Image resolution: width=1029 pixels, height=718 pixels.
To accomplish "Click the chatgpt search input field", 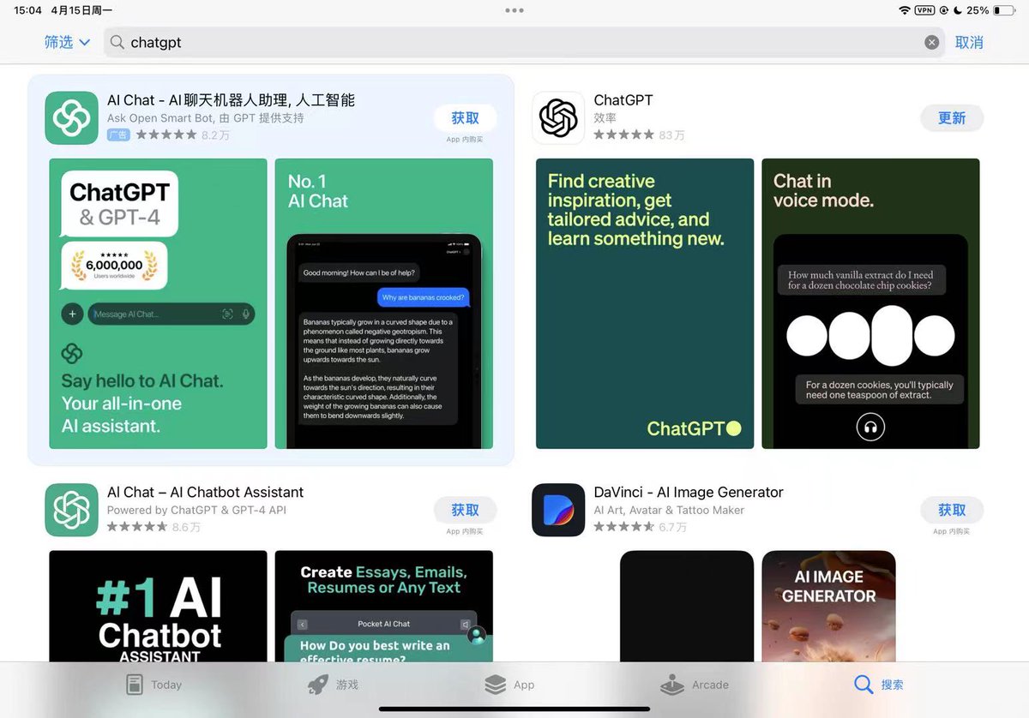I will tap(524, 42).
